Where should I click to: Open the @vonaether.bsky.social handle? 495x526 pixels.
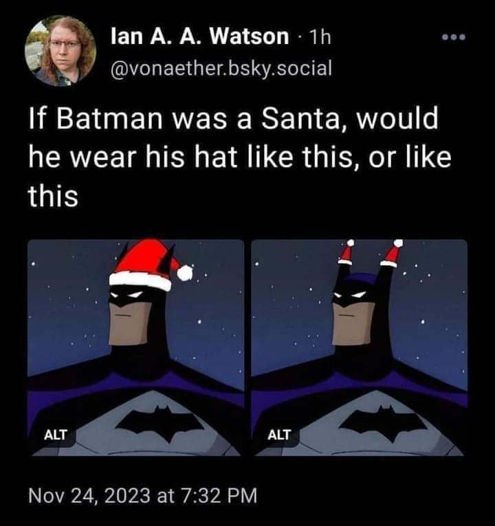pyautogui.click(x=220, y=68)
